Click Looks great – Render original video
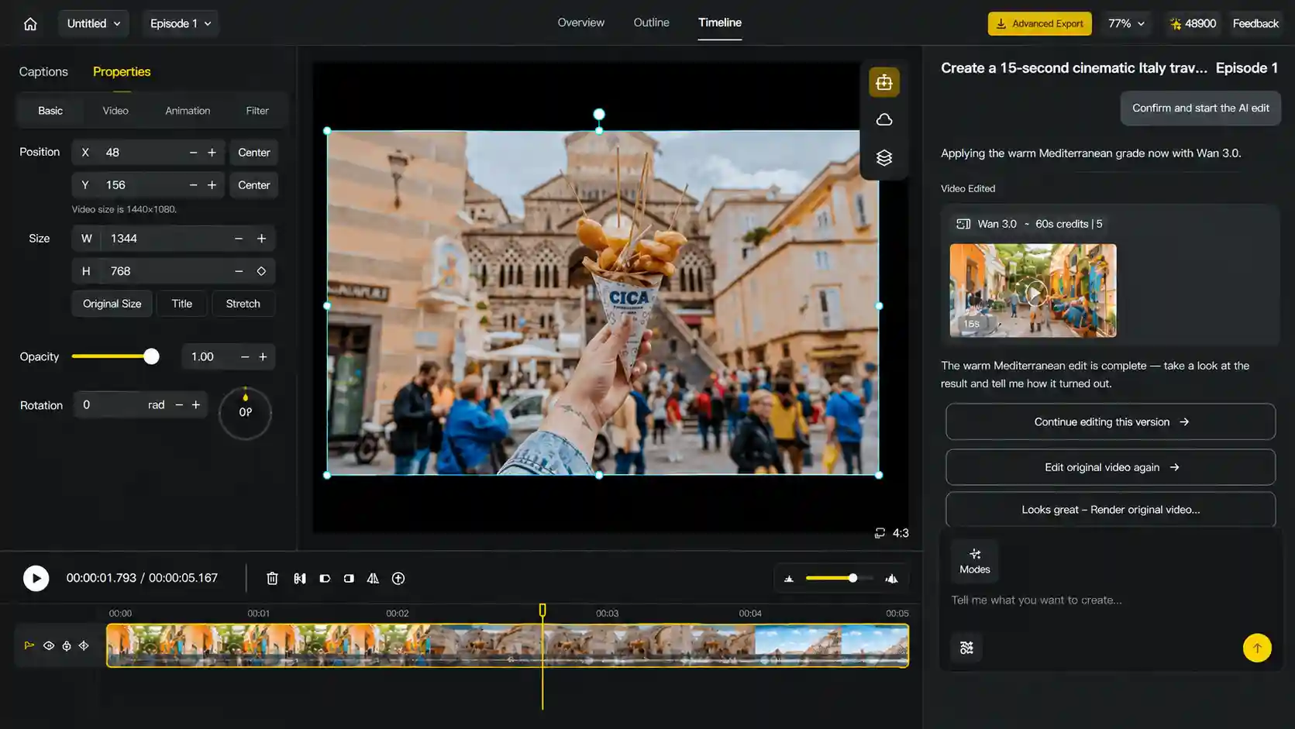Screen dimensions: 1295x729 (1111, 510)
